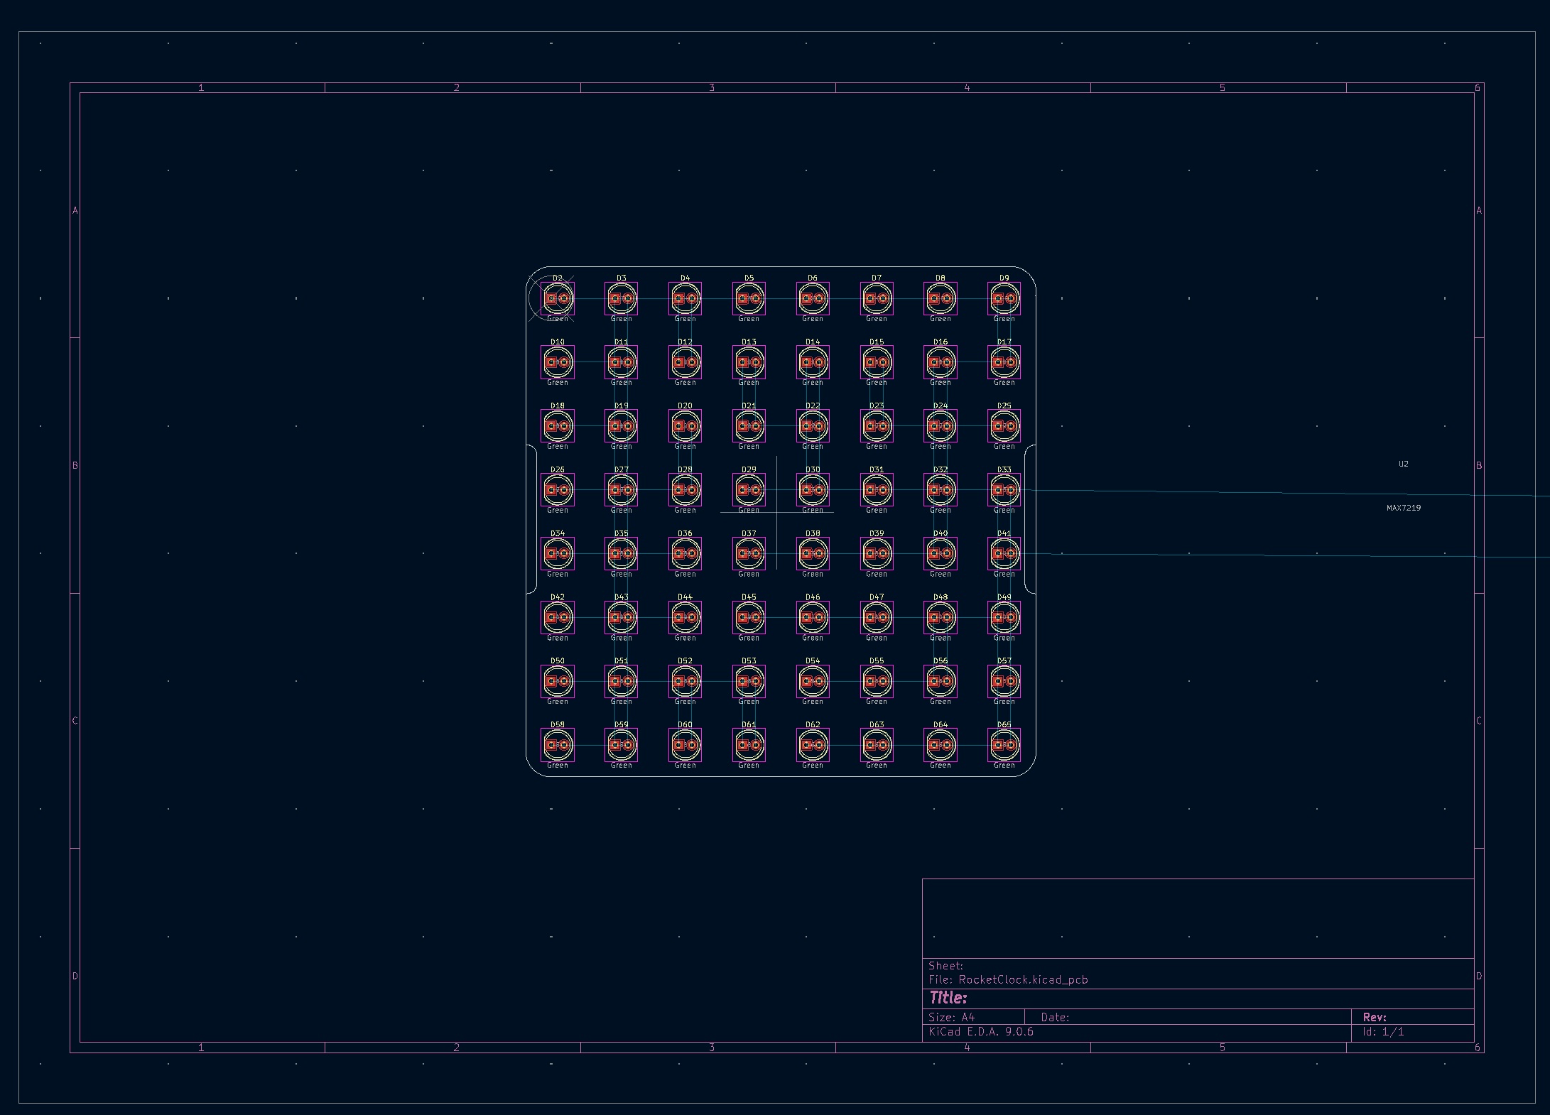Select the D30 LED footprint
This screenshot has height=1115, width=1550.
click(x=813, y=490)
